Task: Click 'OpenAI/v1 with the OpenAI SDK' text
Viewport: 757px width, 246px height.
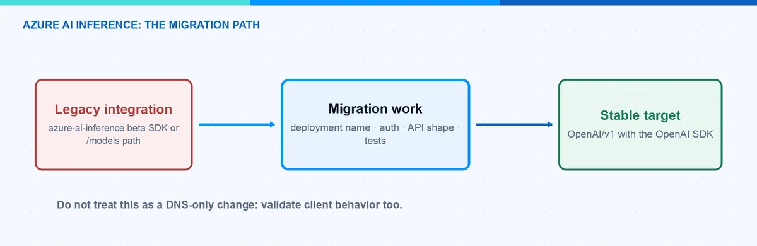Action: (640, 134)
